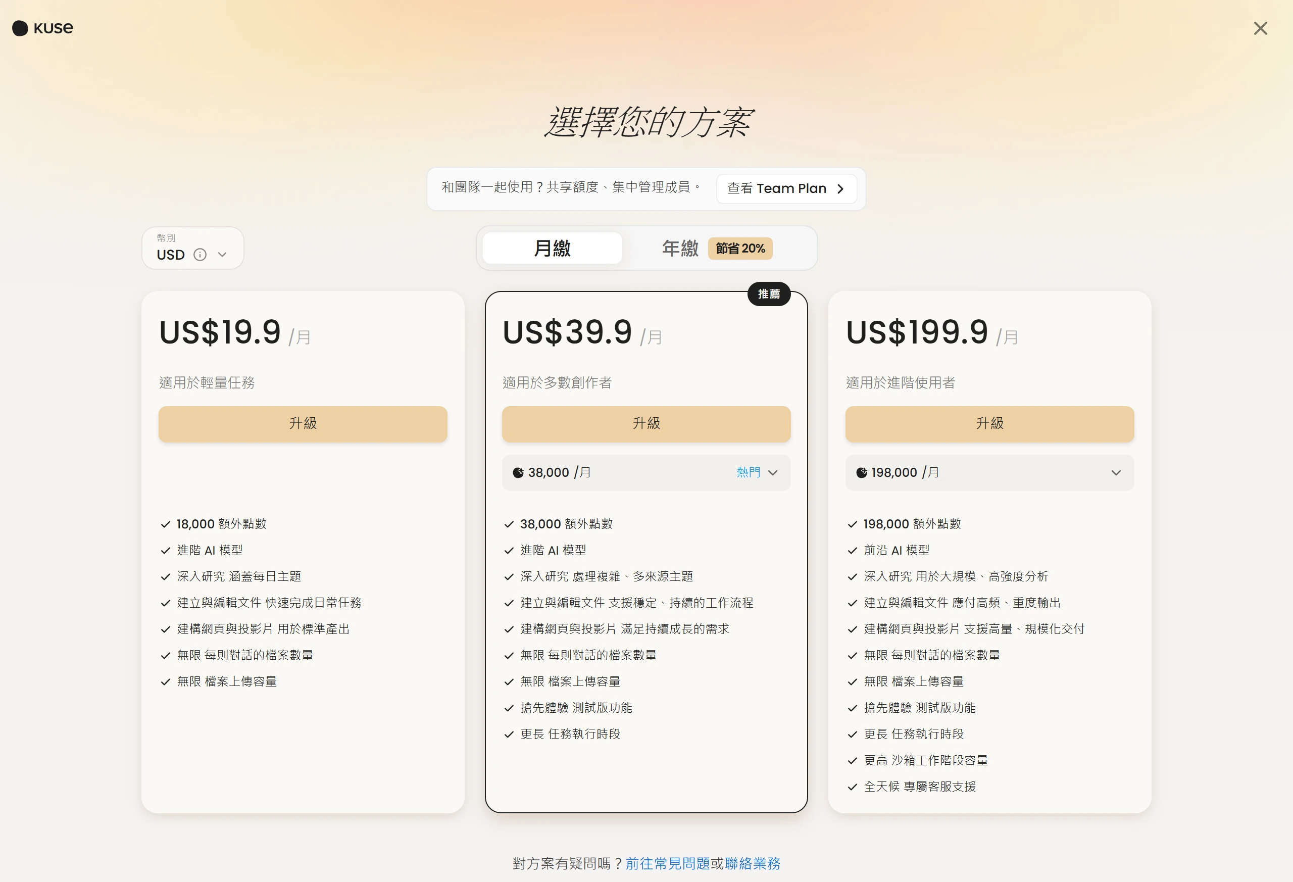Click the 推薦 badge on the middle plan
This screenshot has width=1293, height=882.
pos(769,294)
